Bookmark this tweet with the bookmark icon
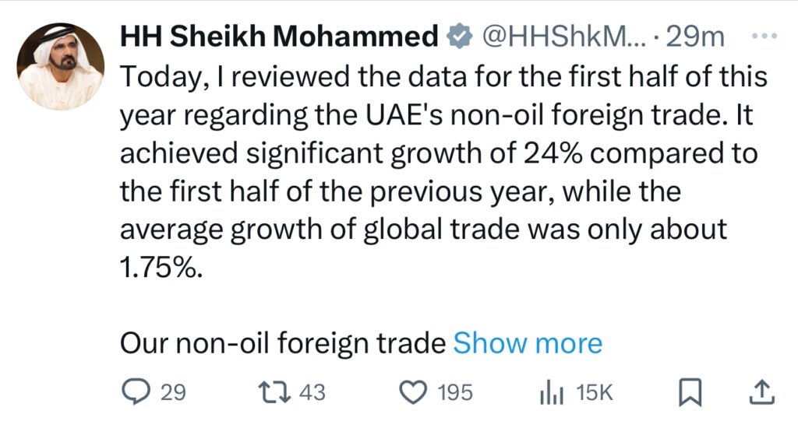 pos(690,393)
